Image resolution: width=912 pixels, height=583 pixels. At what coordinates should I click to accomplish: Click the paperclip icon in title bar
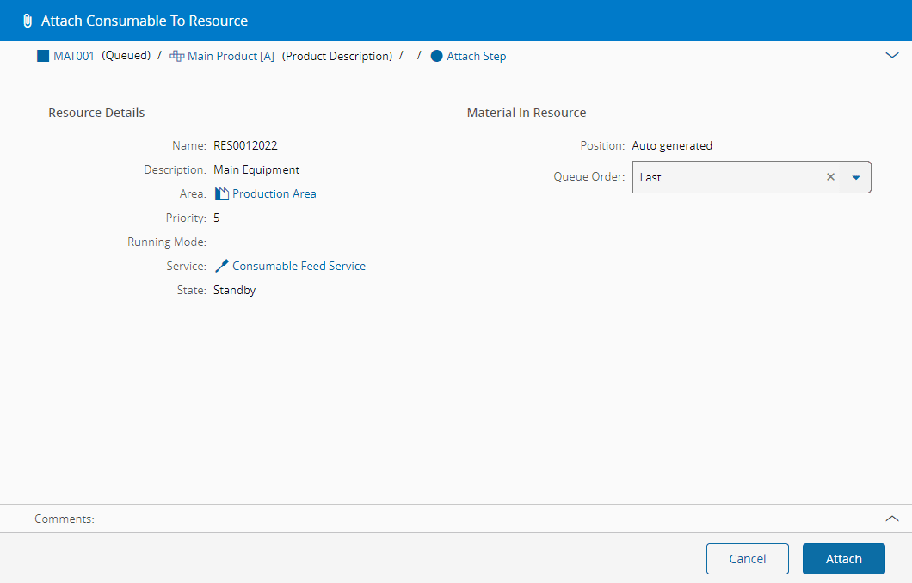point(28,21)
